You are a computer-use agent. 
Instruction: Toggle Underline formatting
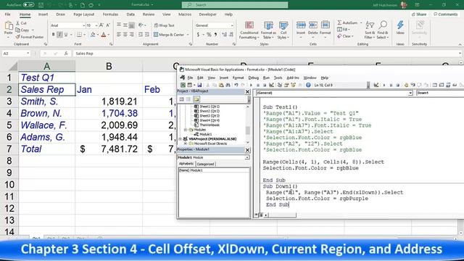[x=66, y=35]
